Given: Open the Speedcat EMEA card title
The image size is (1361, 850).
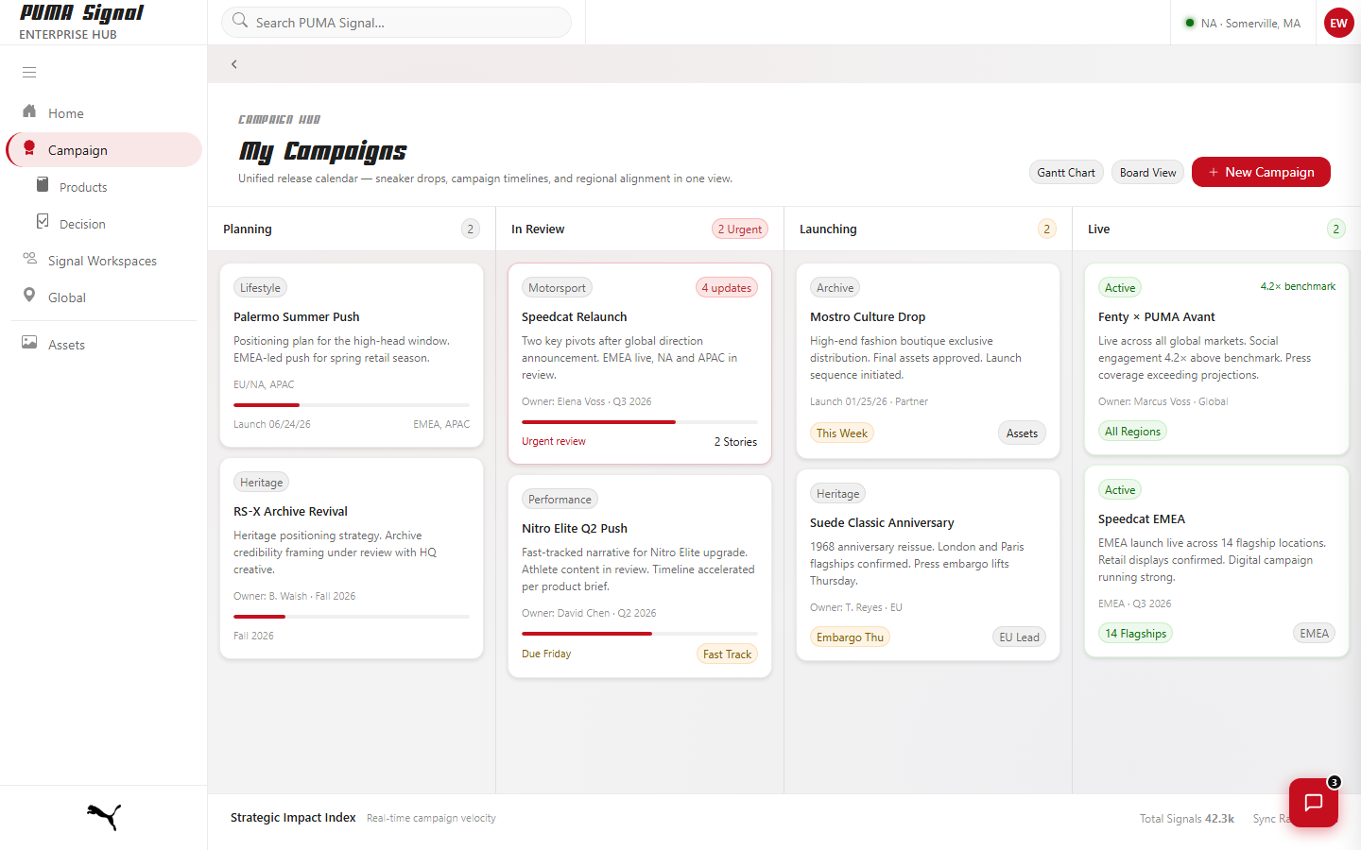Looking at the screenshot, I should pyautogui.click(x=1141, y=518).
